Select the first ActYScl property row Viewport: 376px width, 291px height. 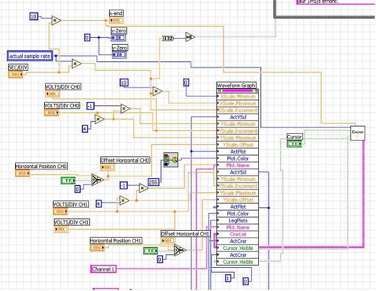click(238, 117)
